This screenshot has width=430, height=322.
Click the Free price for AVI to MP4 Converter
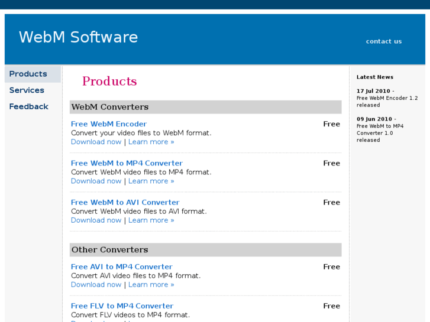[332, 267]
